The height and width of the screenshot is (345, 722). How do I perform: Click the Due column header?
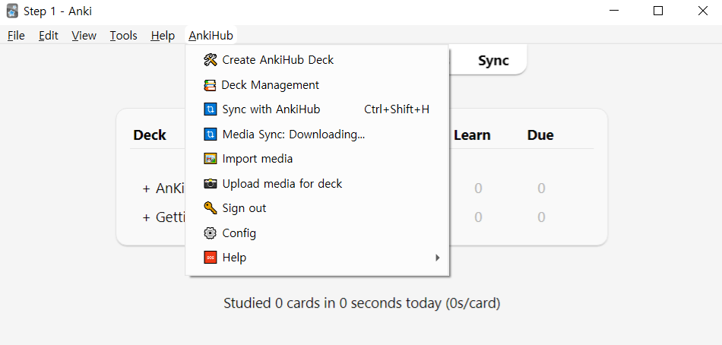point(540,135)
